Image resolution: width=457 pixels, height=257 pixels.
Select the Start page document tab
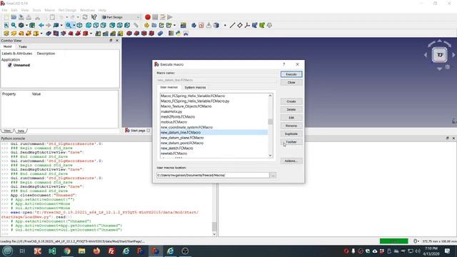138,131
